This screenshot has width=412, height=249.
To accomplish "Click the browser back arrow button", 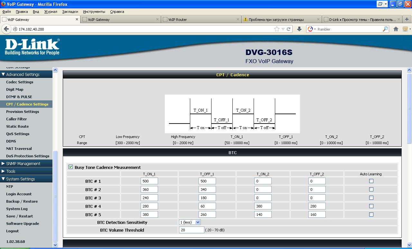I will tap(6, 29).
